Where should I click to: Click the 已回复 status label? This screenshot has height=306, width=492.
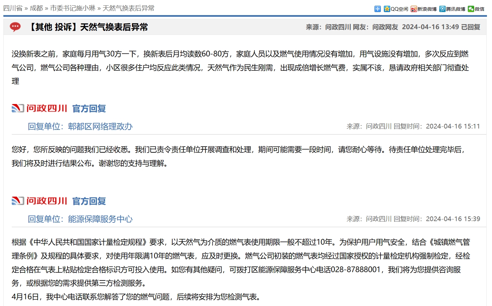point(471,27)
